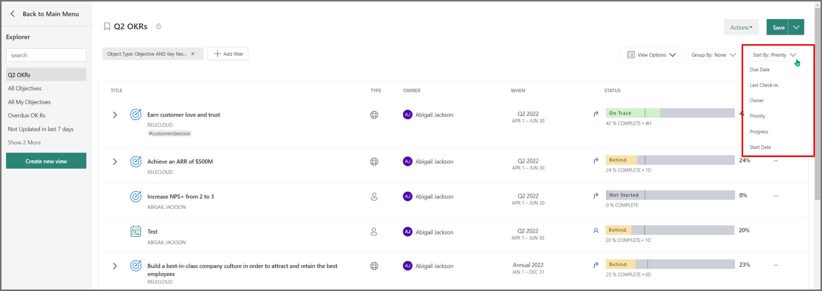The image size is (822, 291).
Task: Click the bookmark icon beside Q2 OKRs
Action: tap(107, 27)
